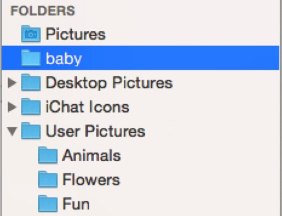Image resolution: width=282 pixels, height=216 pixels.
Task: Select the Desktop Pictures text label
Action: [x=109, y=83]
